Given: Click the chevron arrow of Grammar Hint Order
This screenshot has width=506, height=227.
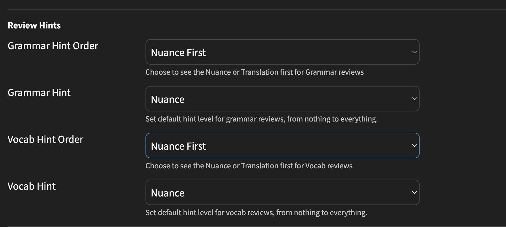Looking at the screenshot, I should pyautogui.click(x=414, y=52).
